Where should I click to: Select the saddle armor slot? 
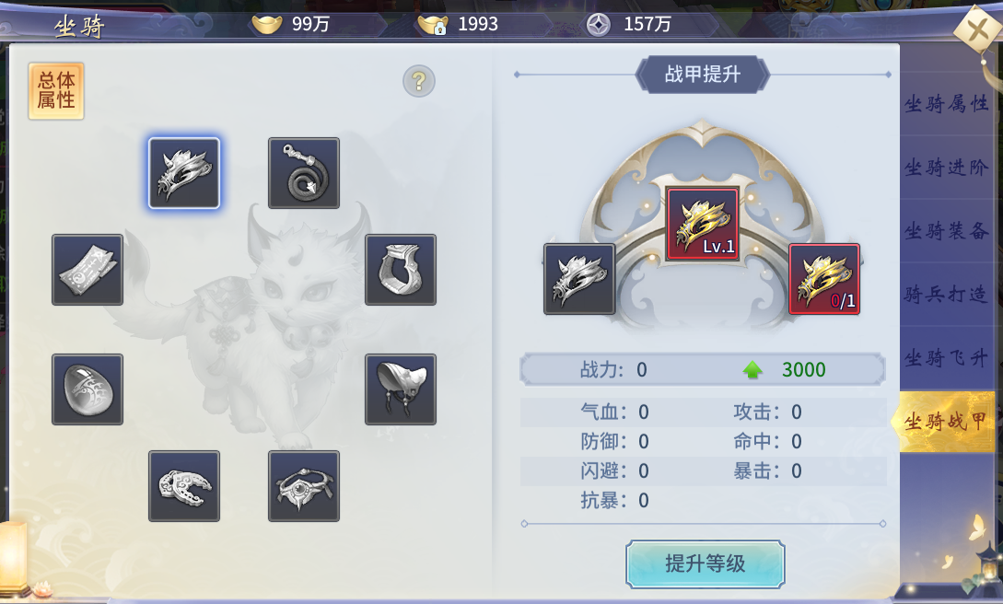401,389
